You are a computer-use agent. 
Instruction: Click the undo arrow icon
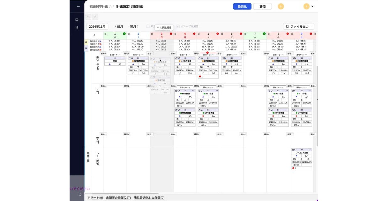[x=89, y=17]
